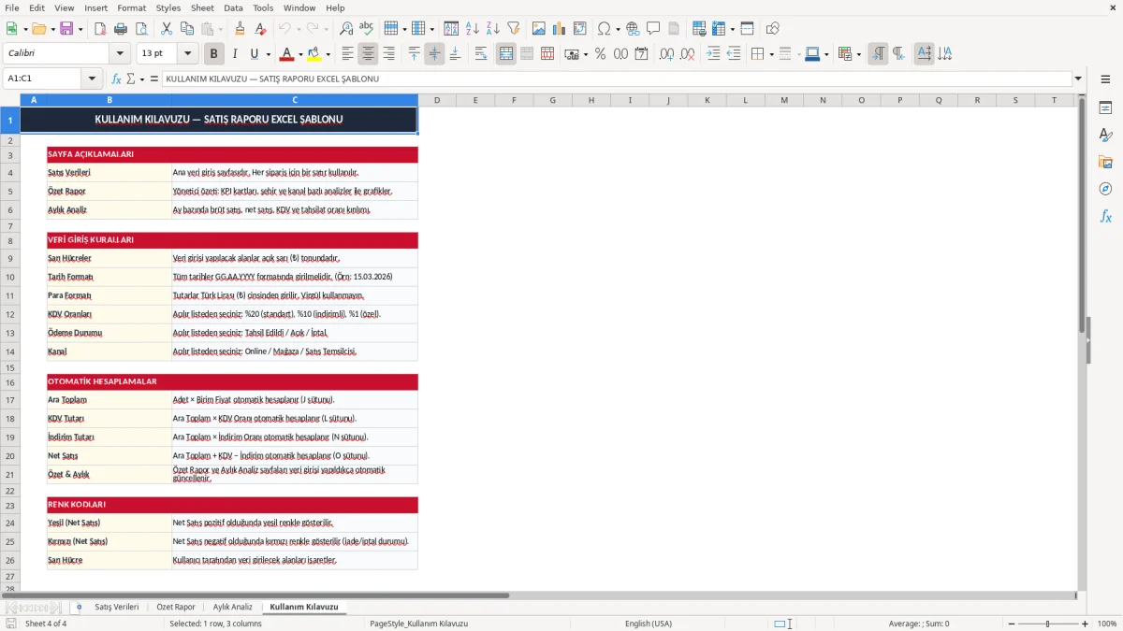Zoom out with the status bar minus button
Image resolution: width=1123 pixels, height=631 pixels.
pyautogui.click(x=1012, y=624)
